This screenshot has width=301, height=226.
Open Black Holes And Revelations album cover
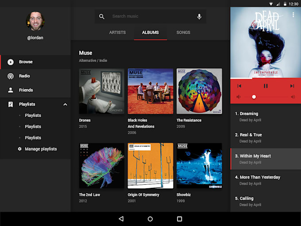click(x=150, y=91)
